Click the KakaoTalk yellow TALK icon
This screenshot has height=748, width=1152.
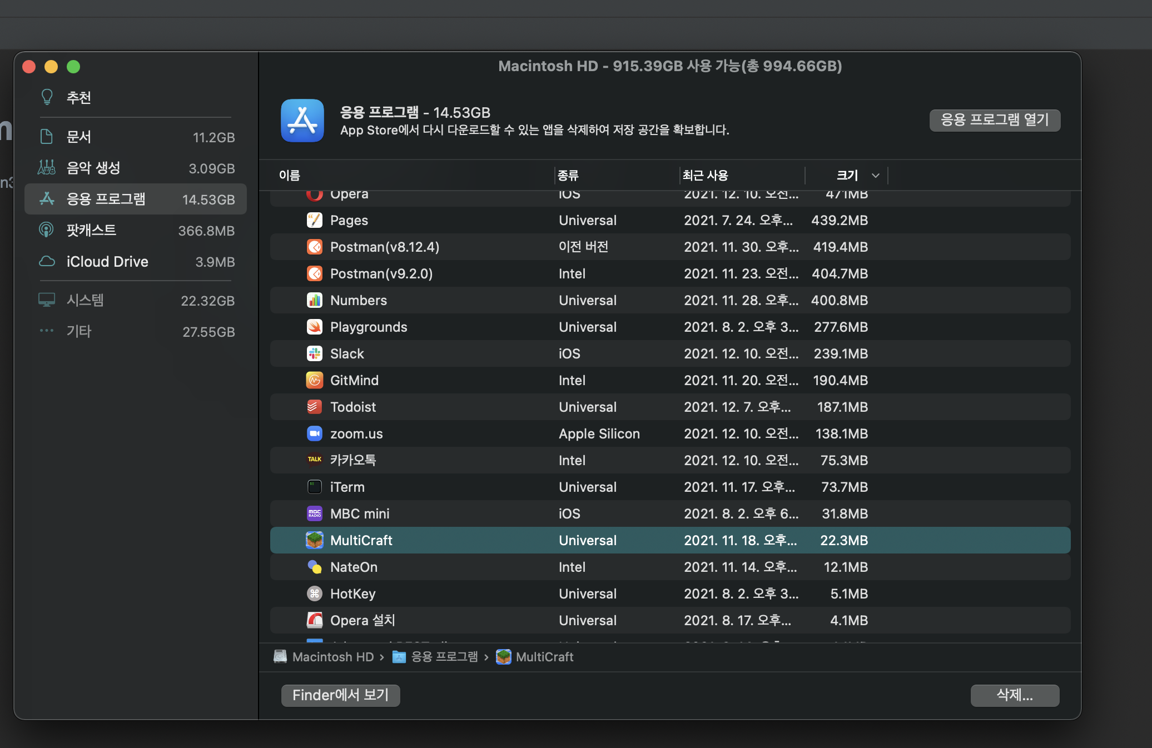pyautogui.click(x=314, y=460)
